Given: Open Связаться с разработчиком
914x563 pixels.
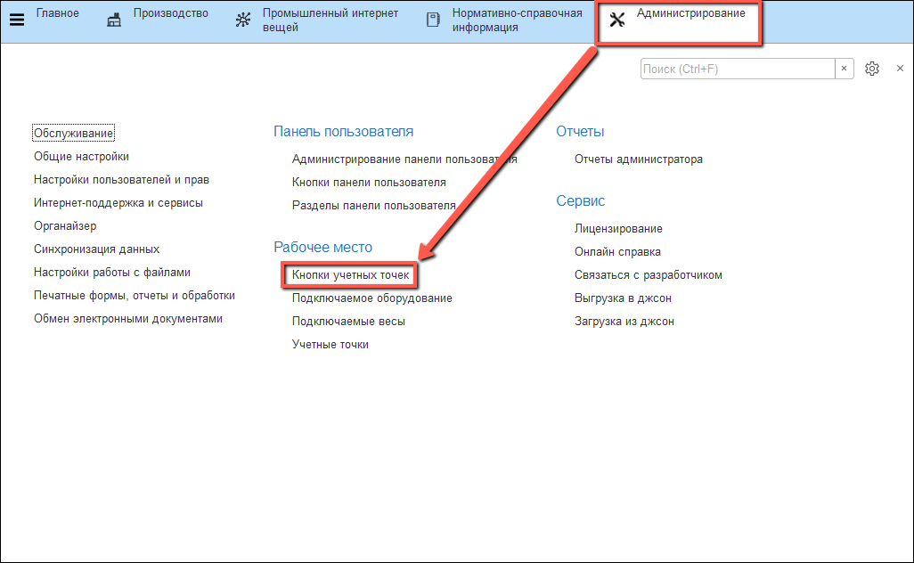Looking at the screenshot, I should (649, 275).
